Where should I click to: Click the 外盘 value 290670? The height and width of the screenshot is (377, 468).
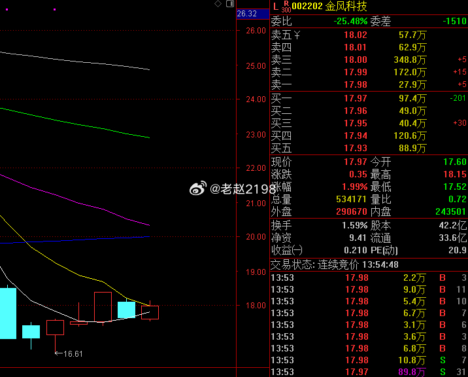[x=351, y=211]
